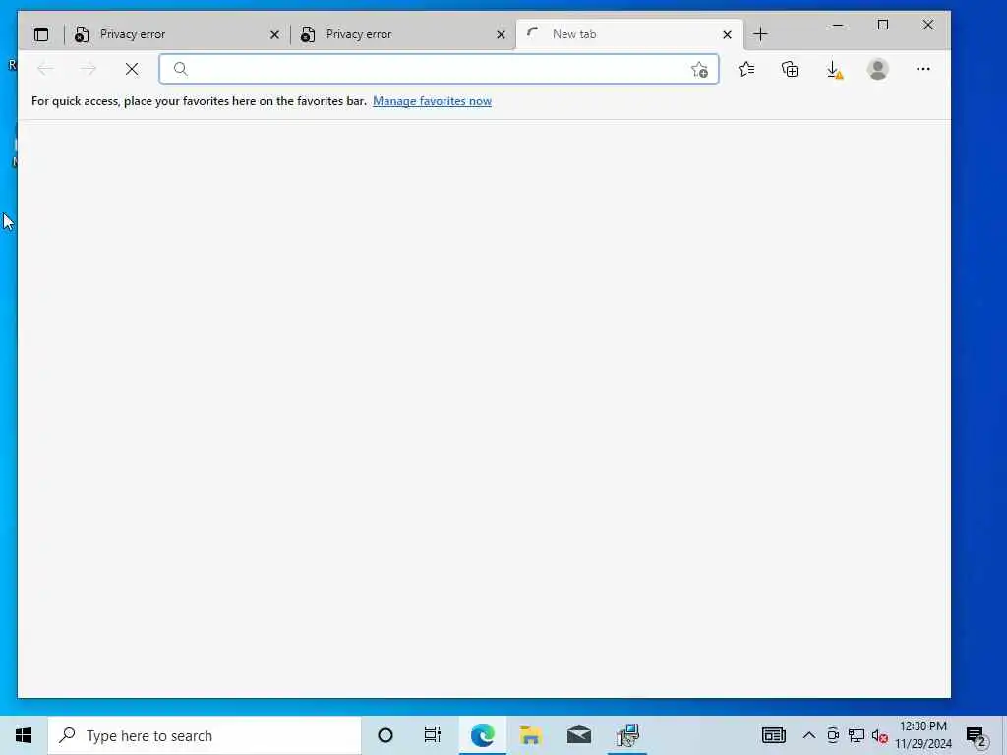1007x755 pixels.
Task: Close the first Privacy error tab
Action: coord(275,34)
